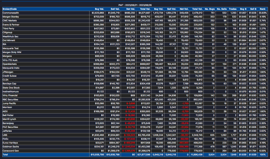Select the Wealthhub Sec broker name

(10, 37)
